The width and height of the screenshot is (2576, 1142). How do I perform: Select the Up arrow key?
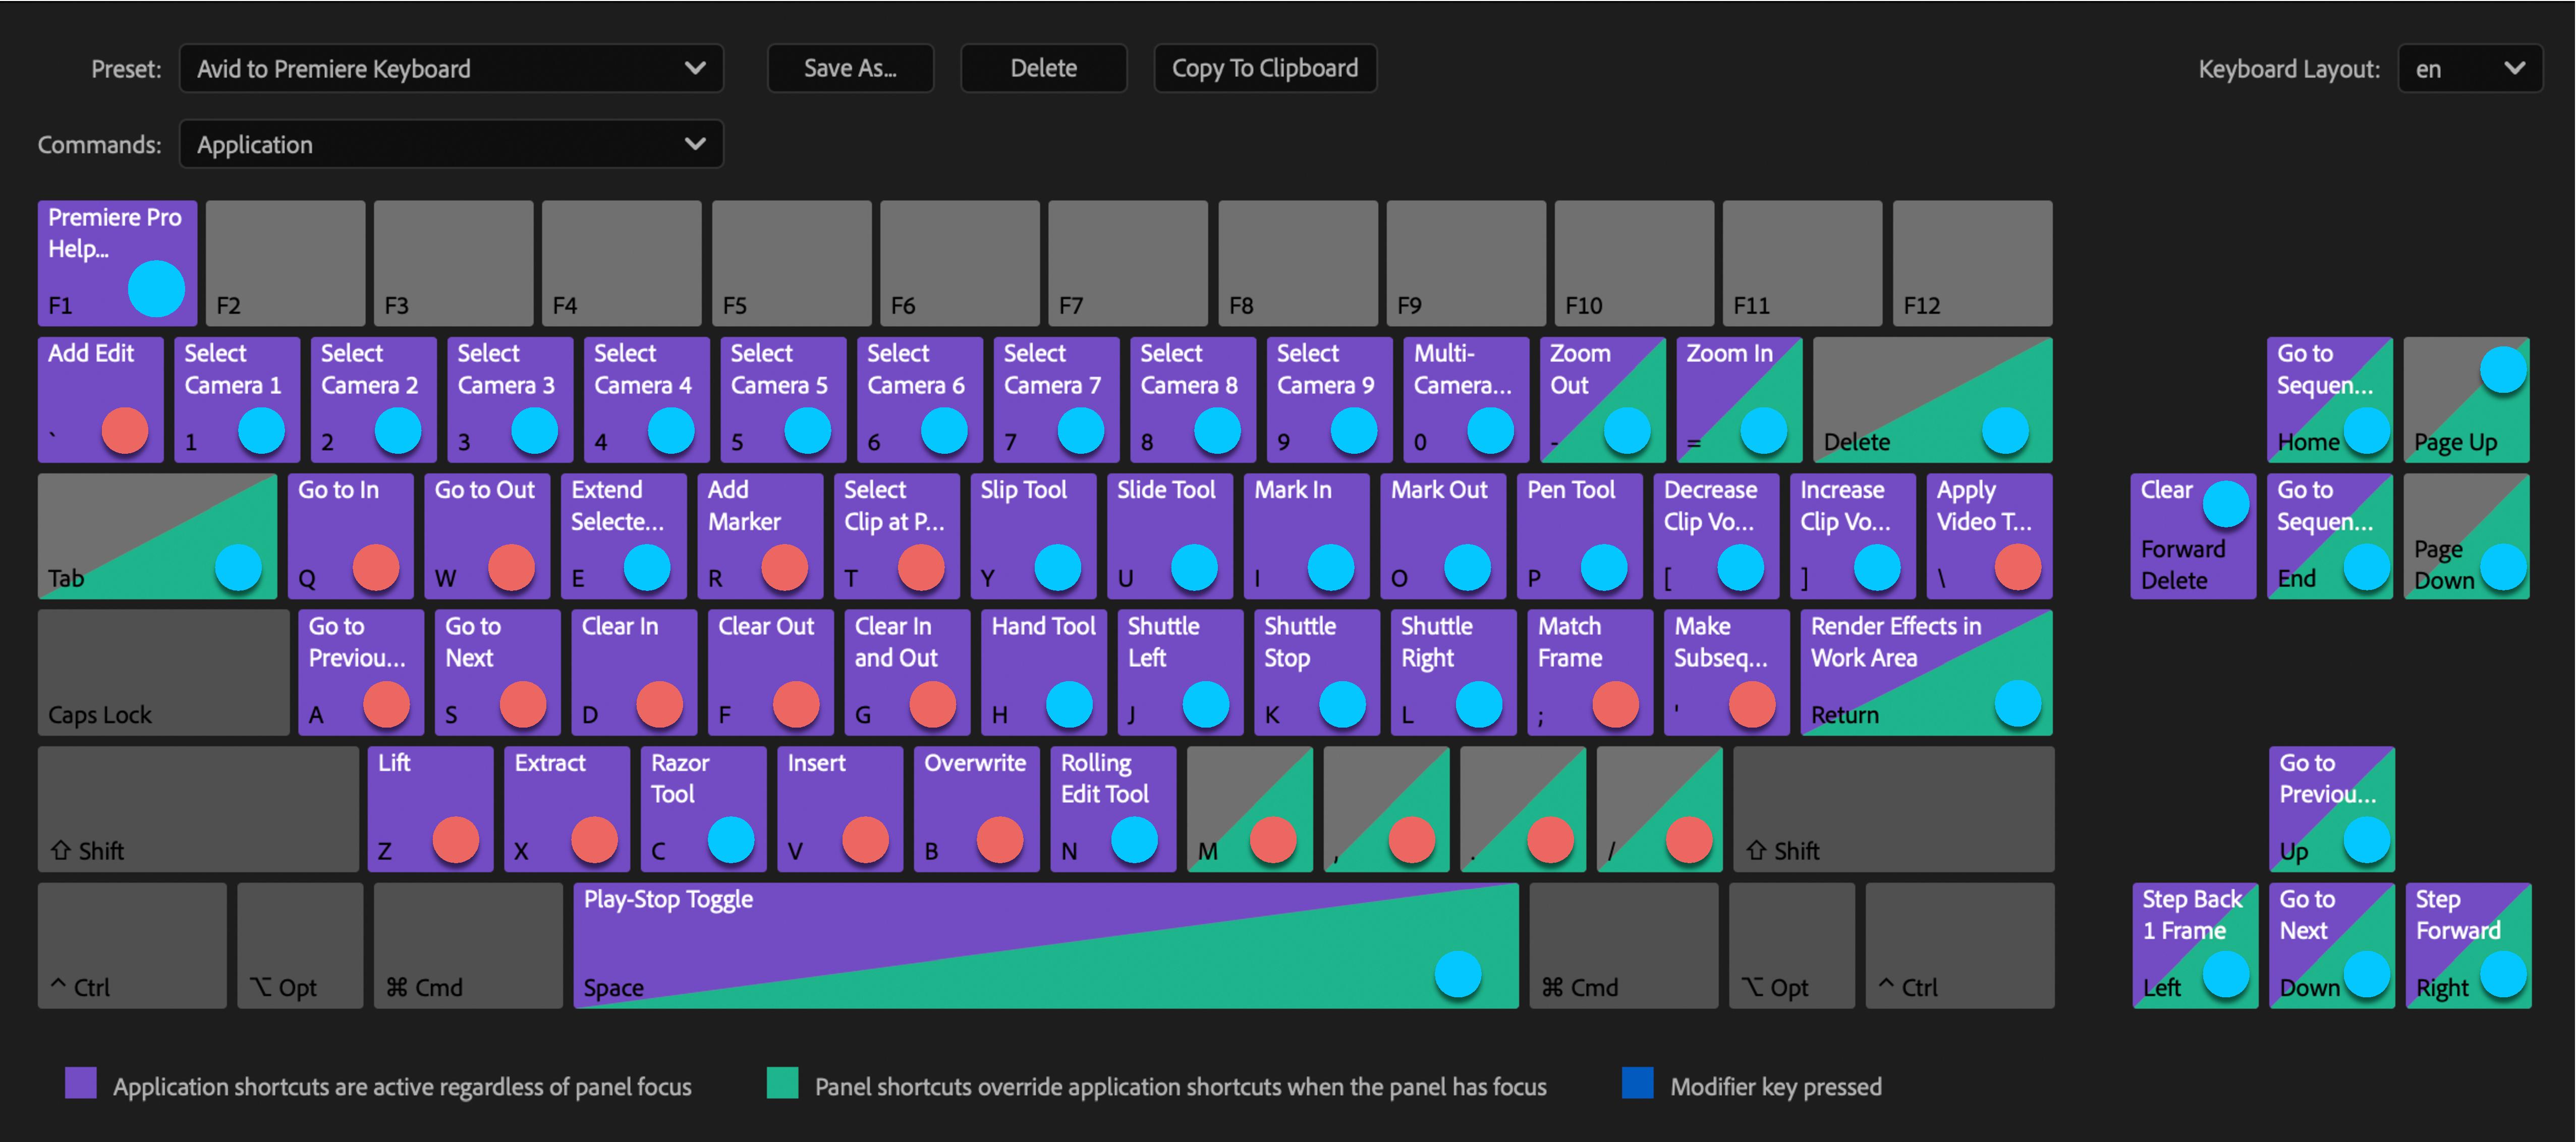pos(2332,809)
